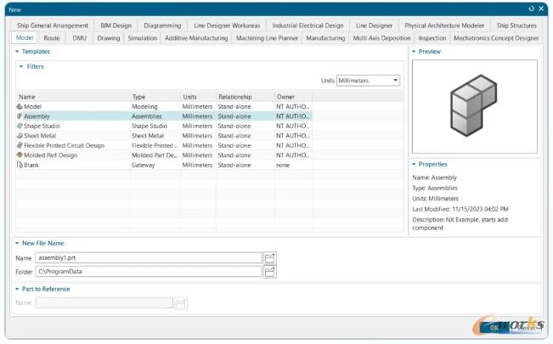553x344 pixels.
Task: Go to Mechatronics Concept Designer tab
Action: [496, 38]
